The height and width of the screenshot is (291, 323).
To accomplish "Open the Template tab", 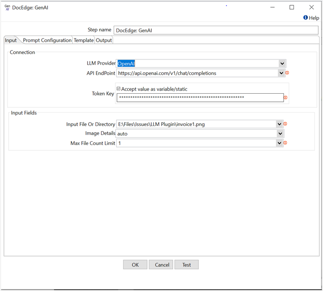I will pos(83,40).
